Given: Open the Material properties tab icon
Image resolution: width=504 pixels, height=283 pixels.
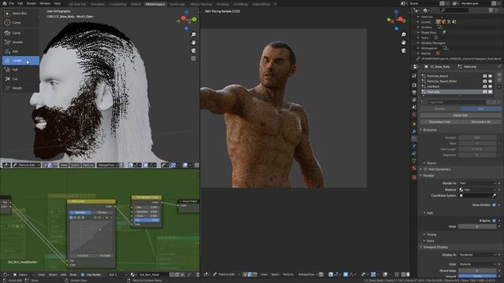Looking at the screenshot, I should point(414,168).
